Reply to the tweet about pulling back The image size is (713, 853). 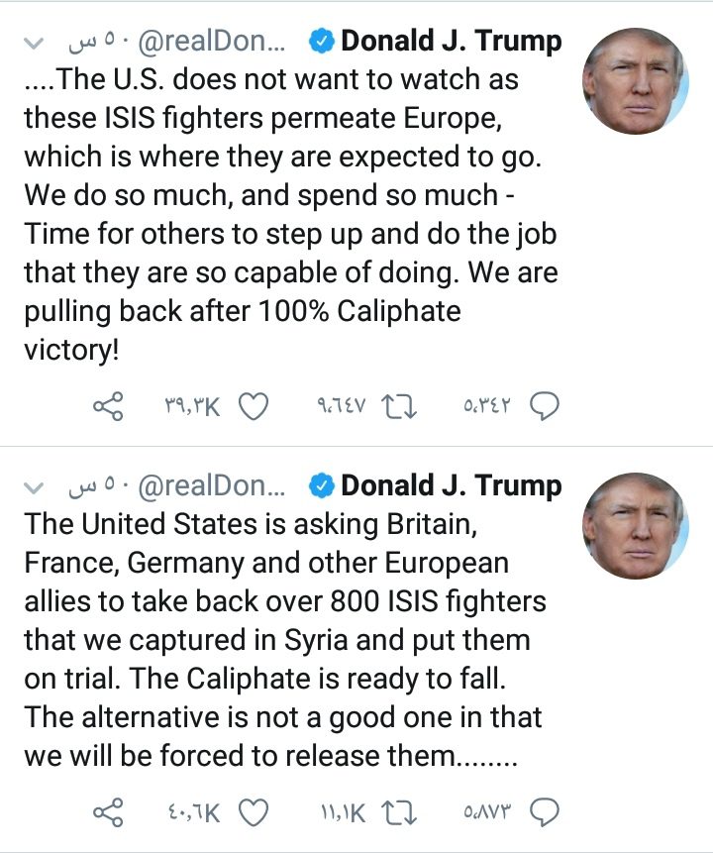(x=547, y=407)
